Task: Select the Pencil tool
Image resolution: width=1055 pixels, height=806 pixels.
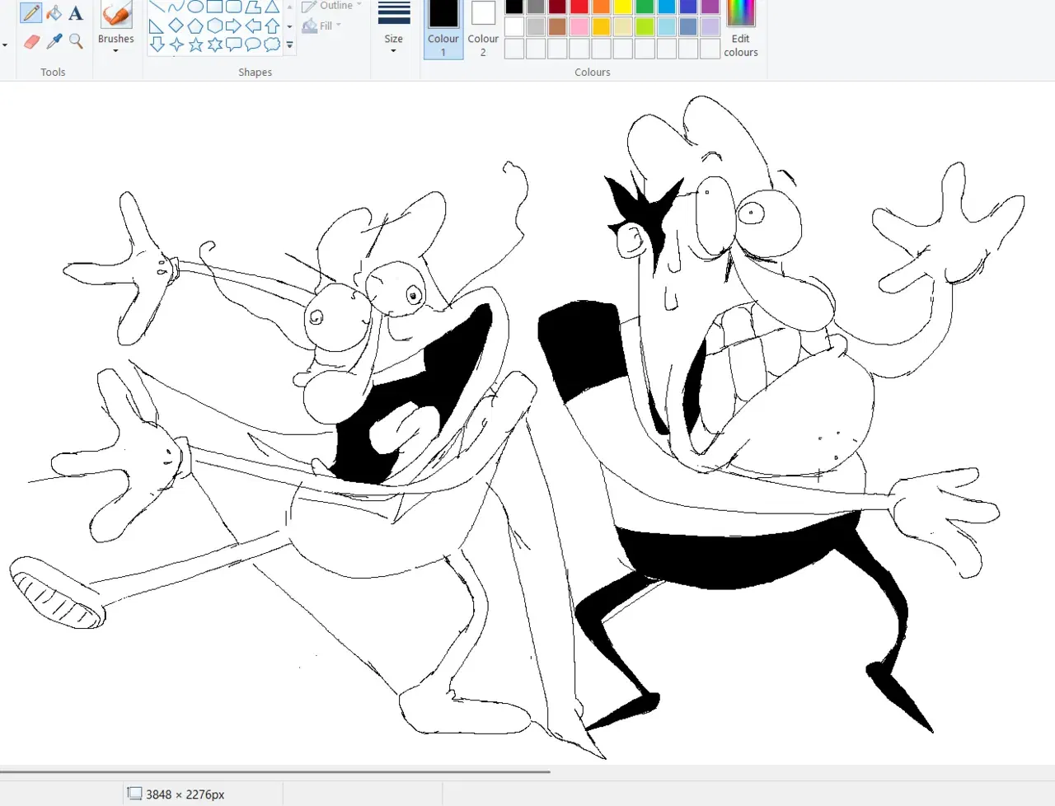Action: [31, 13]
